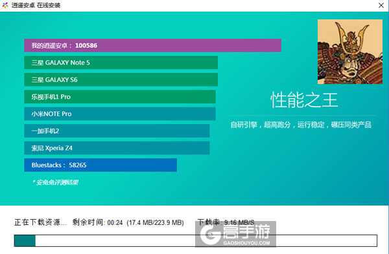Click the 剩余时间: 00:24 remaining time text

97,222
